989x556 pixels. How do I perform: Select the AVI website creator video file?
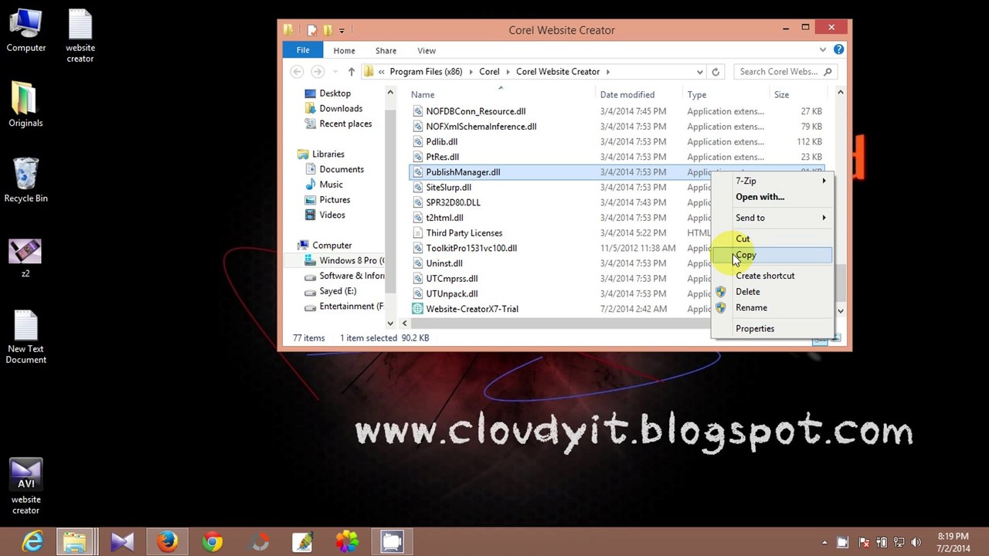click(x=25, y=486)
